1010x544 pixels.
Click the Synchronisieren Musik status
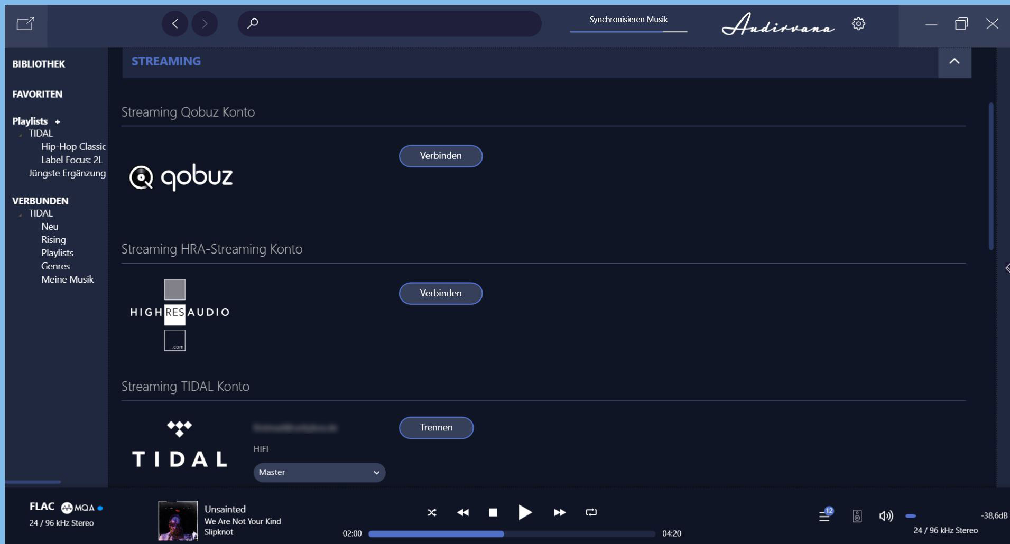pos(628,20)
